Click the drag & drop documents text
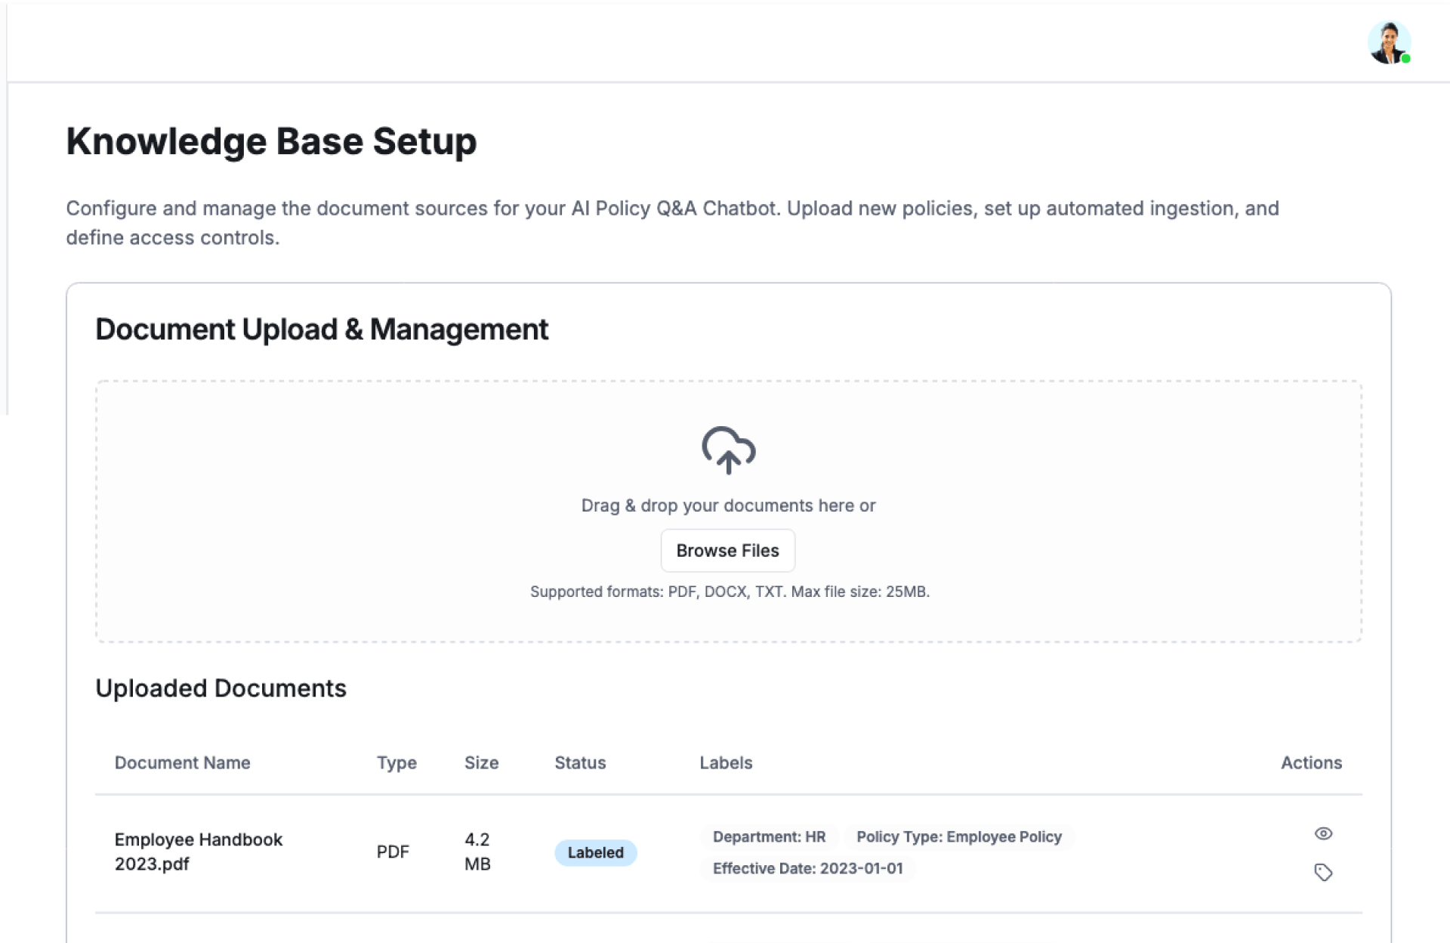Screen dimensions: 1450x943 coord(728,506)
